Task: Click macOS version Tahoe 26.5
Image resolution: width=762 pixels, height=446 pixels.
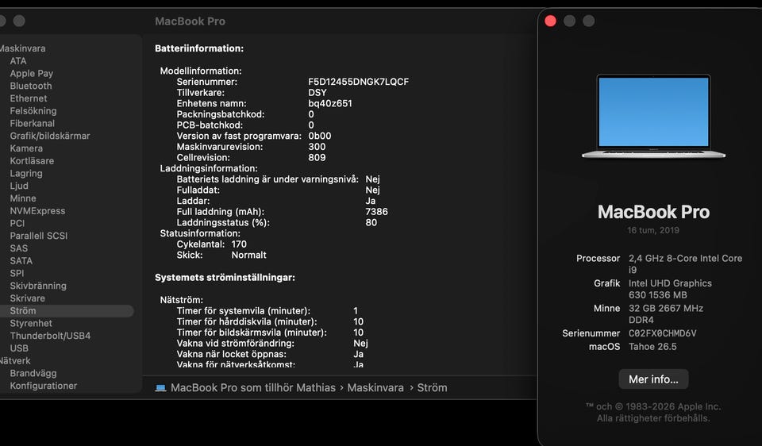Action: point(652,347)
